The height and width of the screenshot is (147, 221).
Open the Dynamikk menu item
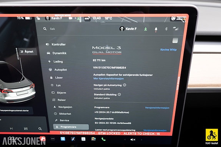point(57,53)
